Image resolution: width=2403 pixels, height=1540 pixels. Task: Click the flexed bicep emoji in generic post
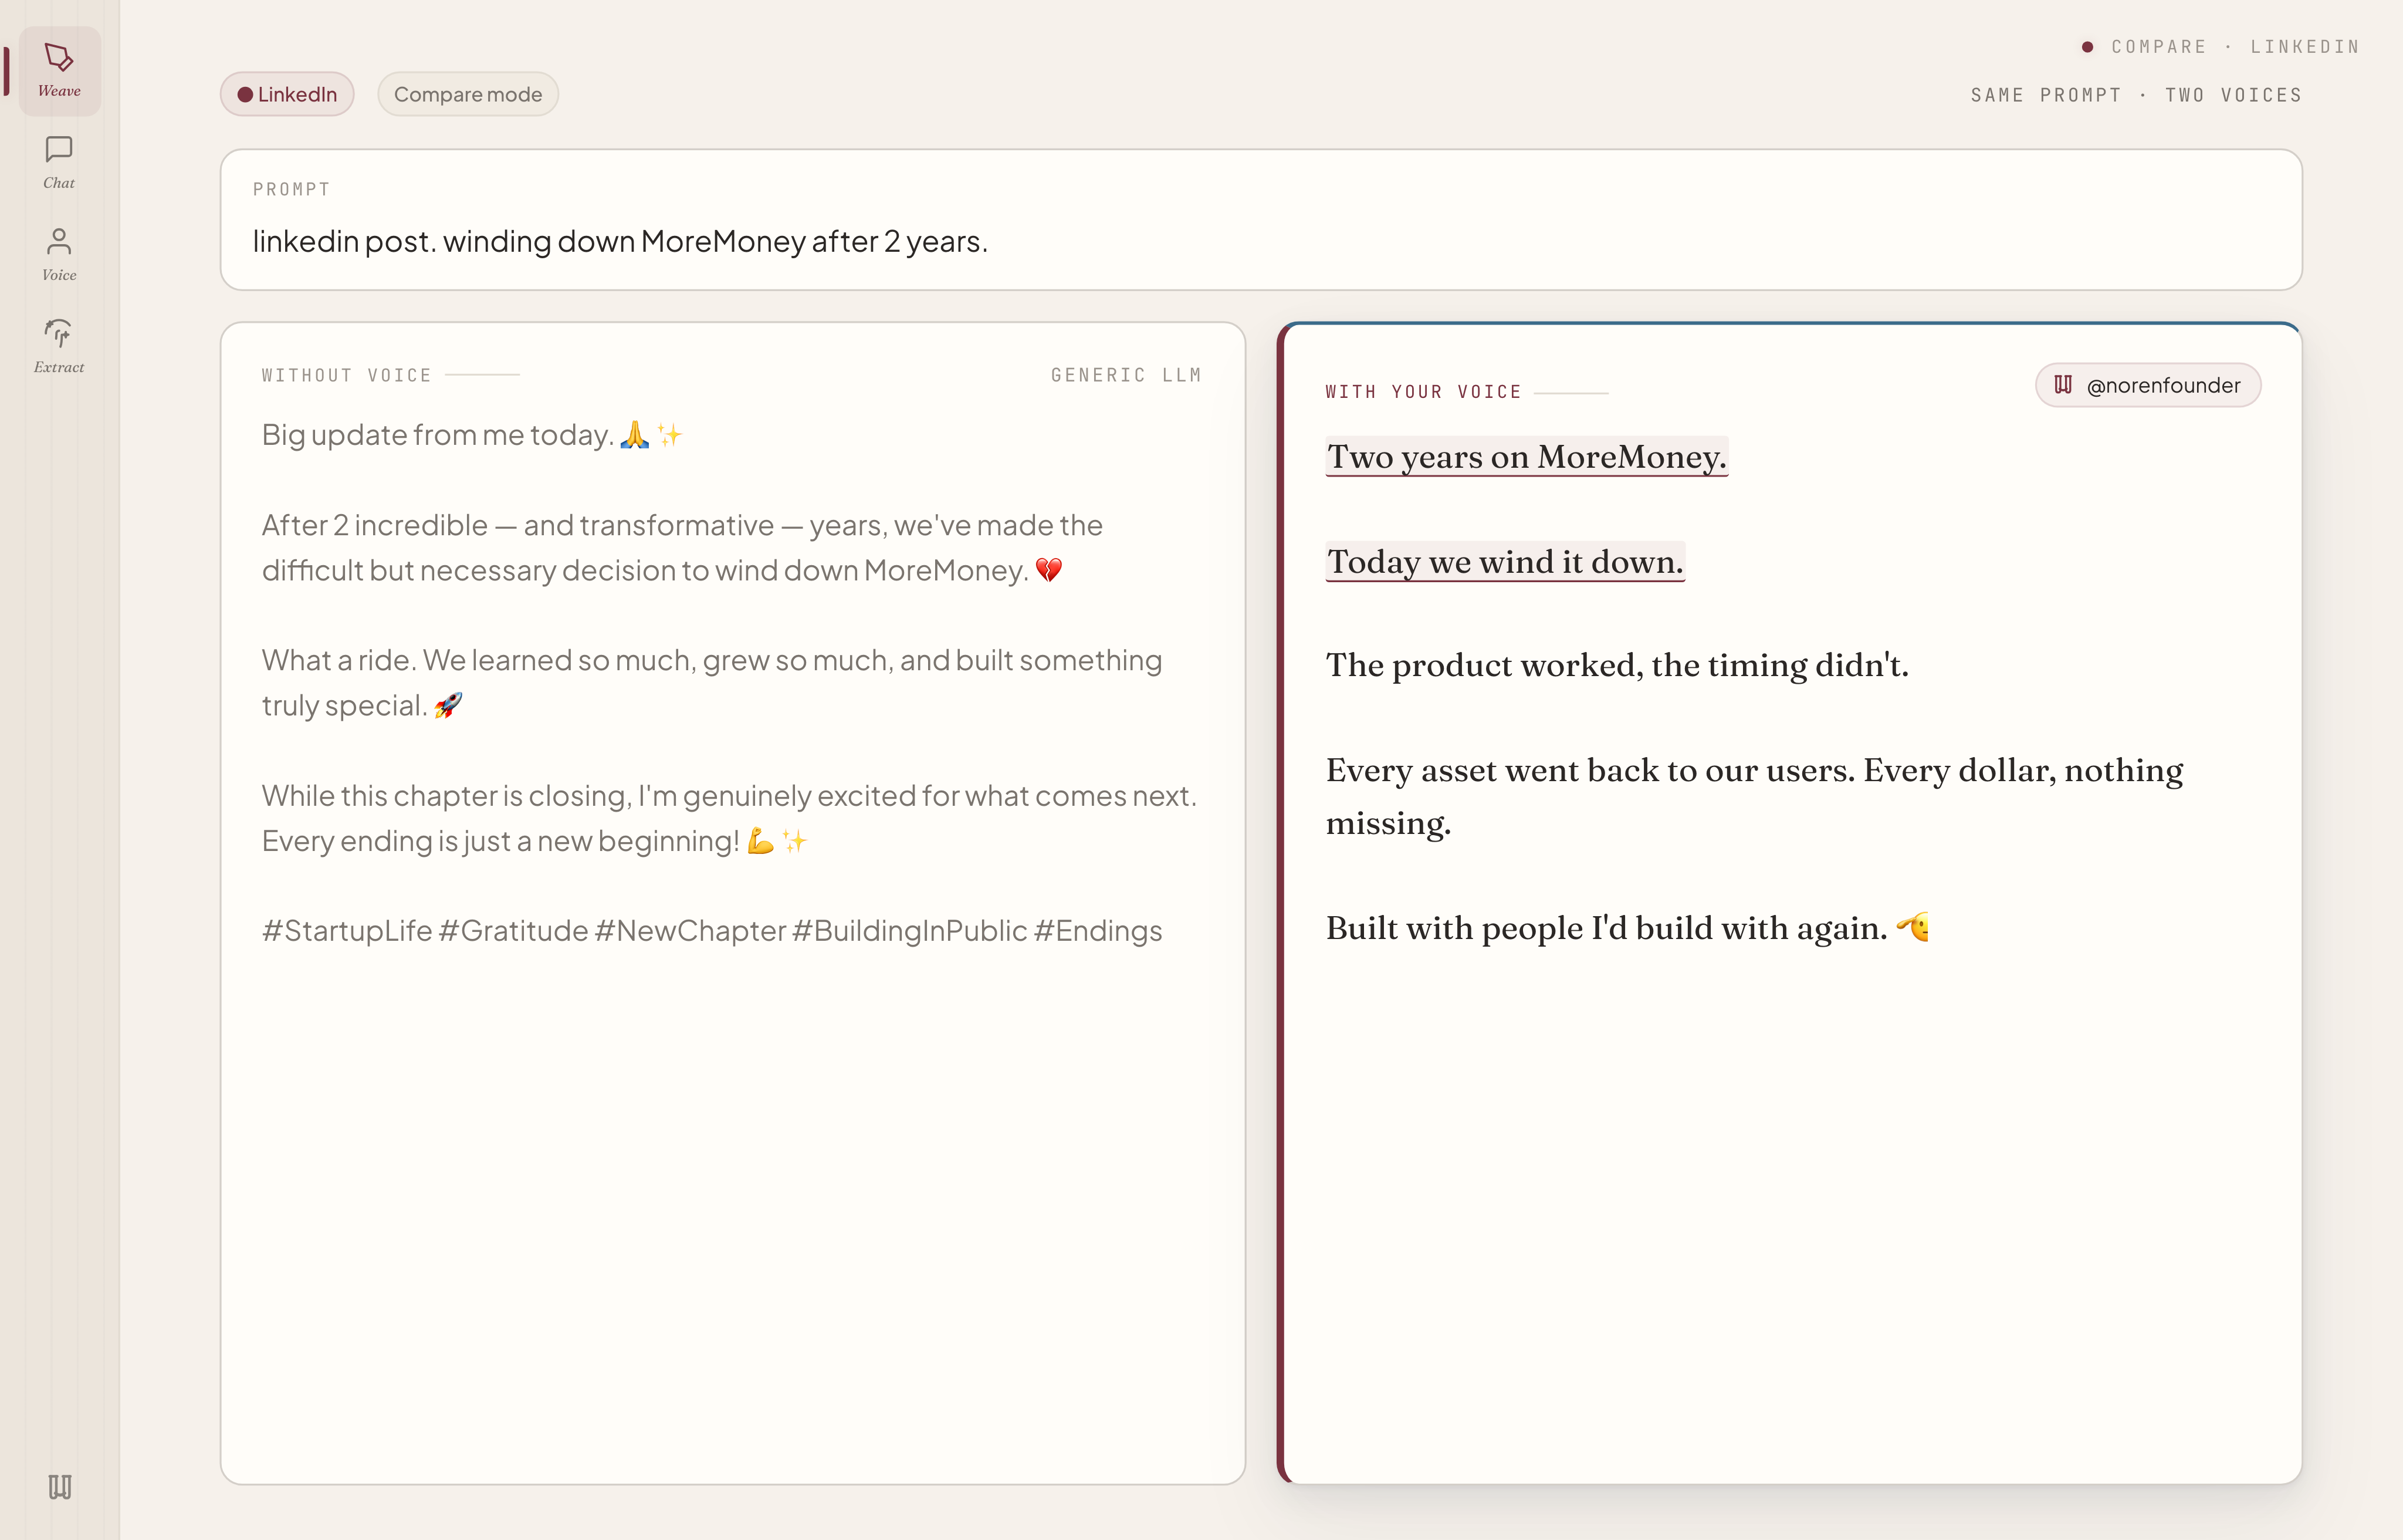click(761, 841)
